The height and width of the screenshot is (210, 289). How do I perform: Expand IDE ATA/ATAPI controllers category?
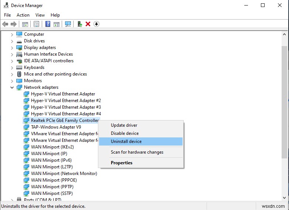(x=12, y=61)
